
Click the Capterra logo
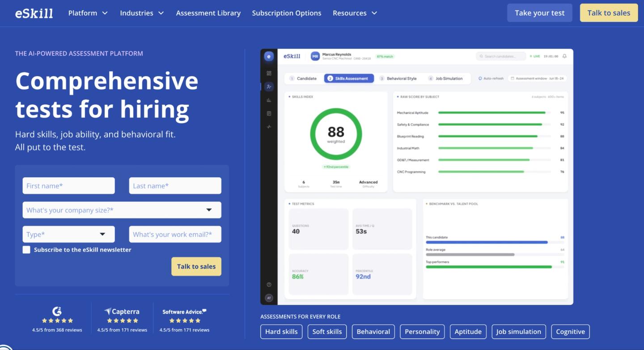point(122,312)
